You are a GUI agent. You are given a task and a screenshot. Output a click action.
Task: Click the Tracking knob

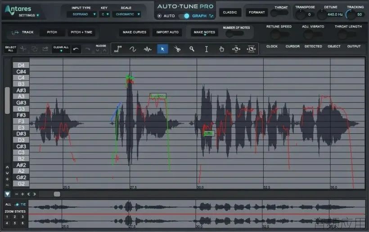click(x=351, y=15)
